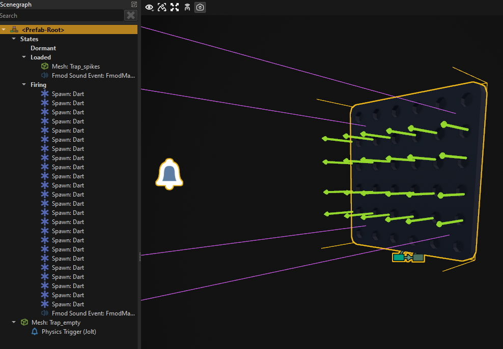The height and width of the screenshot is (349, 503).
Task: Open the eye visibility options in viewport toolbar
Action: [149, 7]
